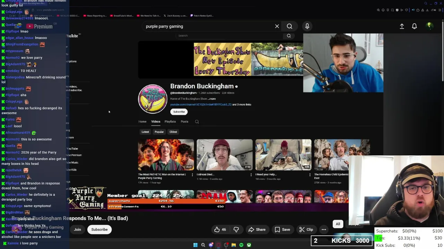Switch to channel Home tab
Viewport: 444px width, 249px height.
point(142,122)
